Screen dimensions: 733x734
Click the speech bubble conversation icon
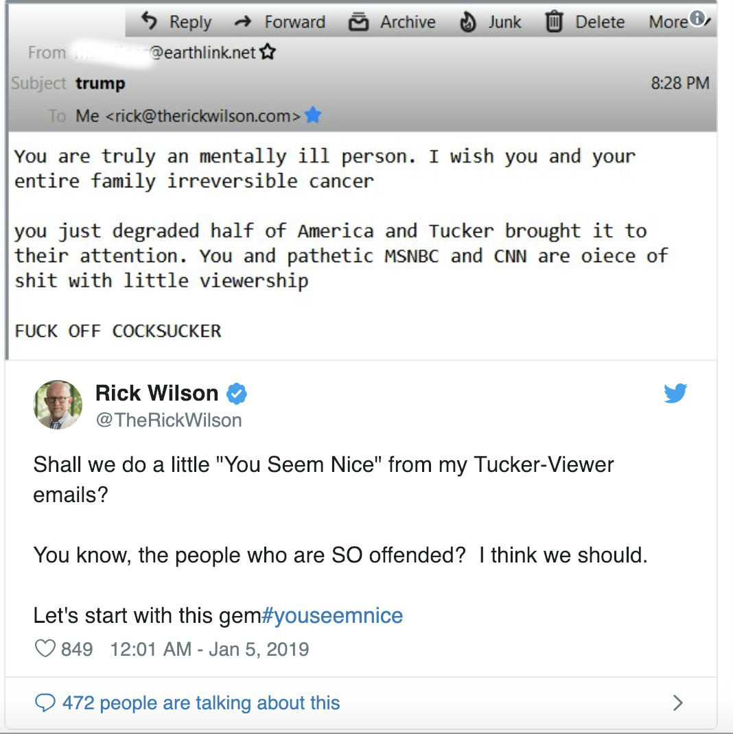point(45,702)
